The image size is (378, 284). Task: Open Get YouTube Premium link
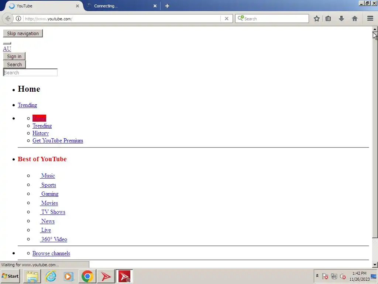pyautogui.click(x=58, y=141)
